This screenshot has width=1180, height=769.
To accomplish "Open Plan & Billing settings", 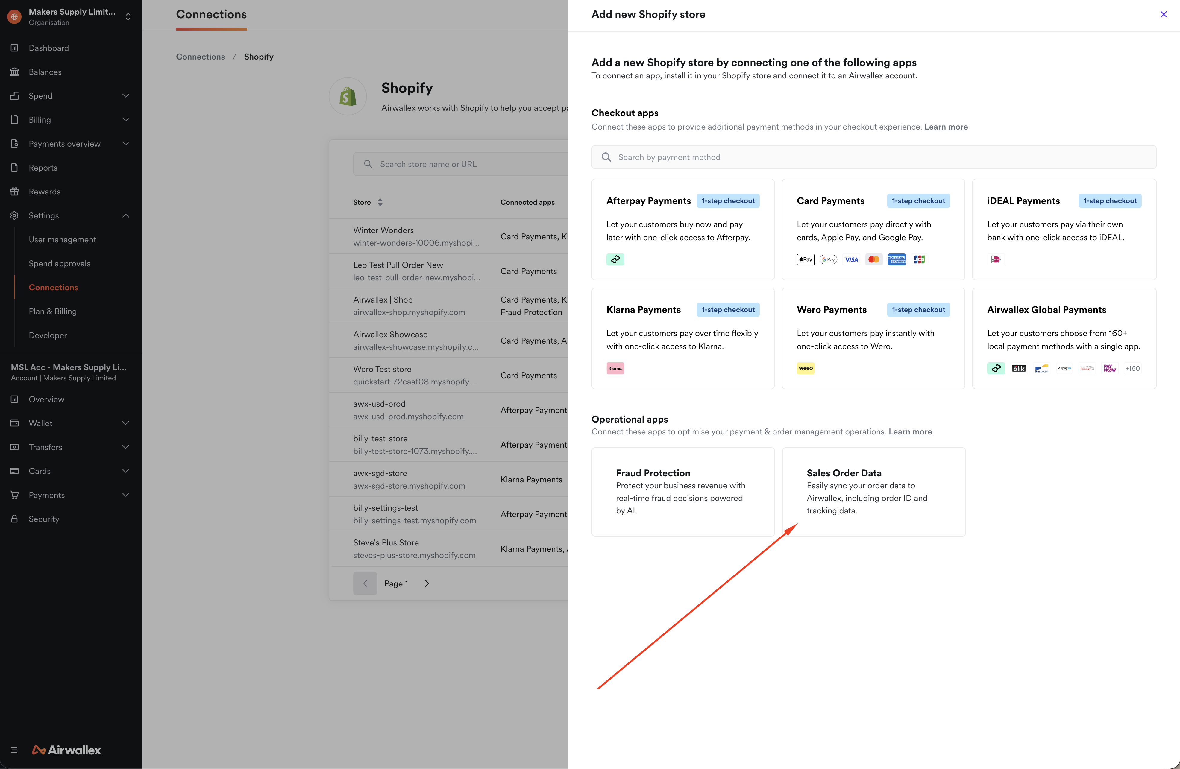I will 53,311.
